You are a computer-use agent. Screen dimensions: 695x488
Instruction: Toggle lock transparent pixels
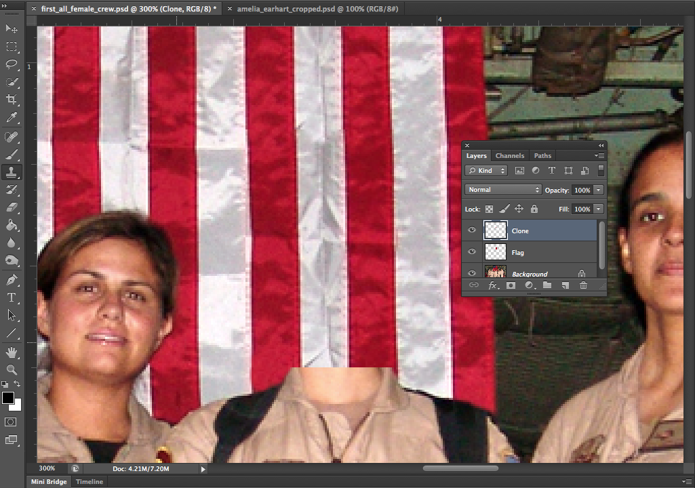(489, 209)
